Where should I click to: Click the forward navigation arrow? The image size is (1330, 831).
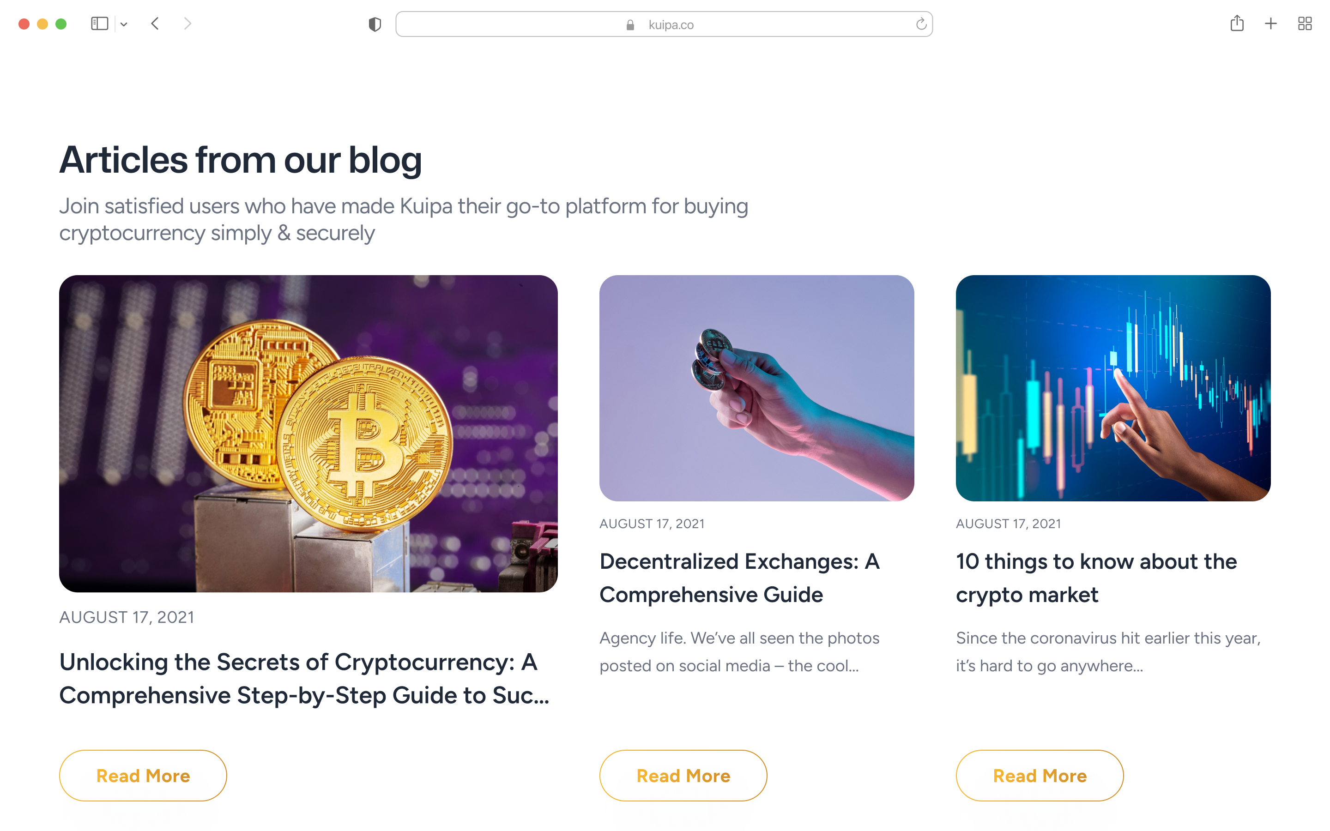click(188, 24)
